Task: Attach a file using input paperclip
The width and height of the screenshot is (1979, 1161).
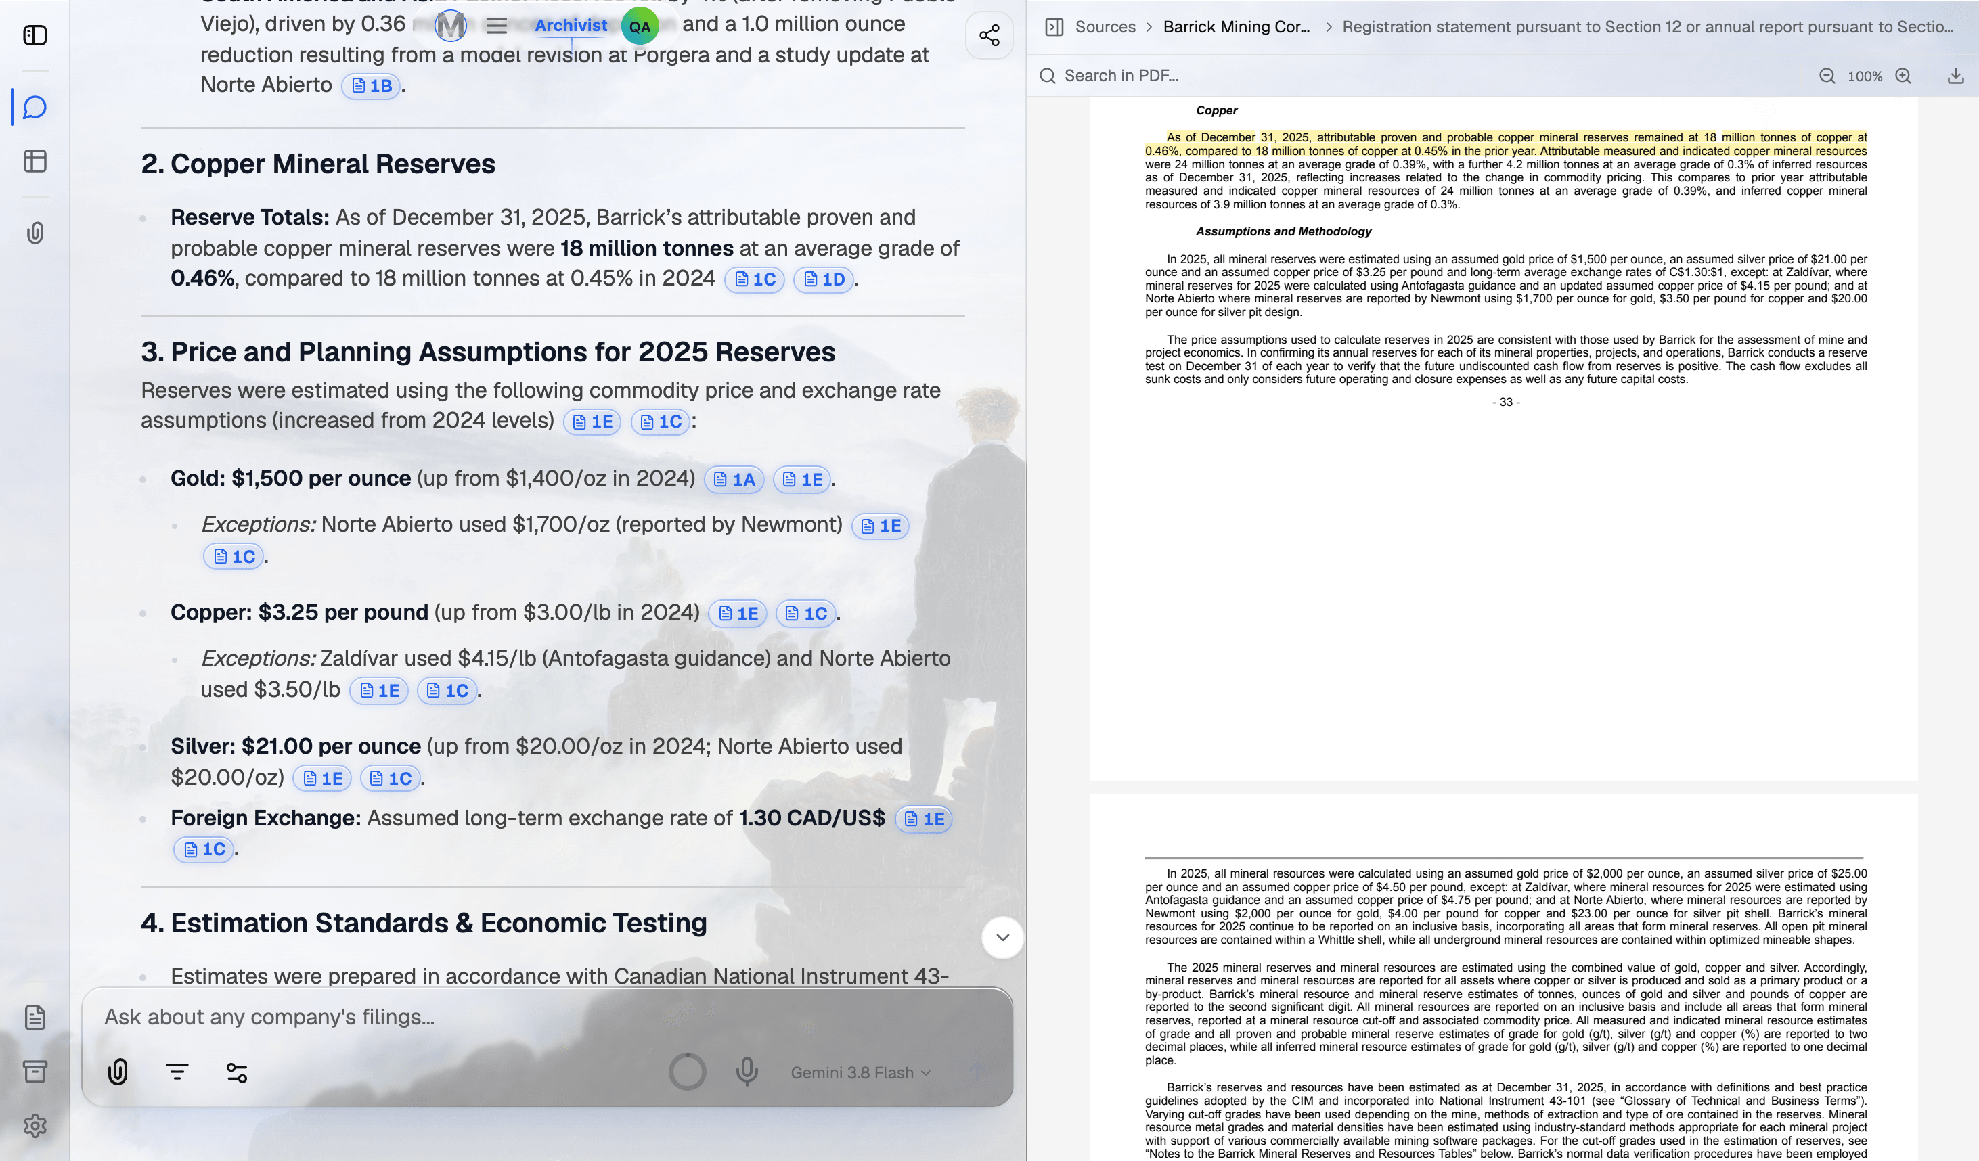Action: pos(118,1072)
